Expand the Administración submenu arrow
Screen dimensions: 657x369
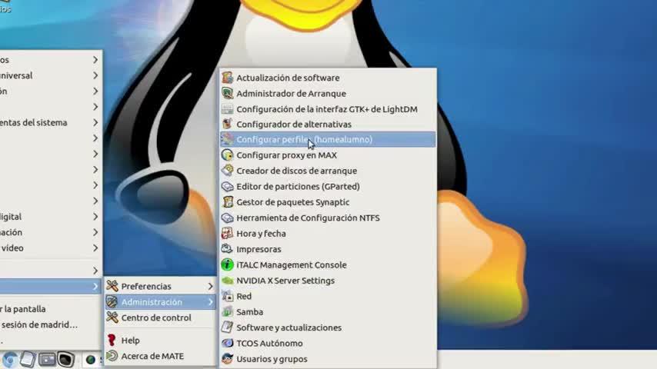click(210, 301)
